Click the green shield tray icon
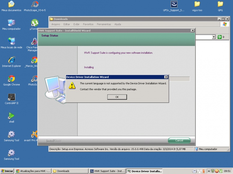 point(213,171)
